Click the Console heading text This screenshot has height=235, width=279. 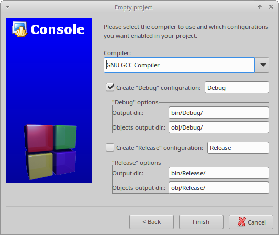coord(58,29)
